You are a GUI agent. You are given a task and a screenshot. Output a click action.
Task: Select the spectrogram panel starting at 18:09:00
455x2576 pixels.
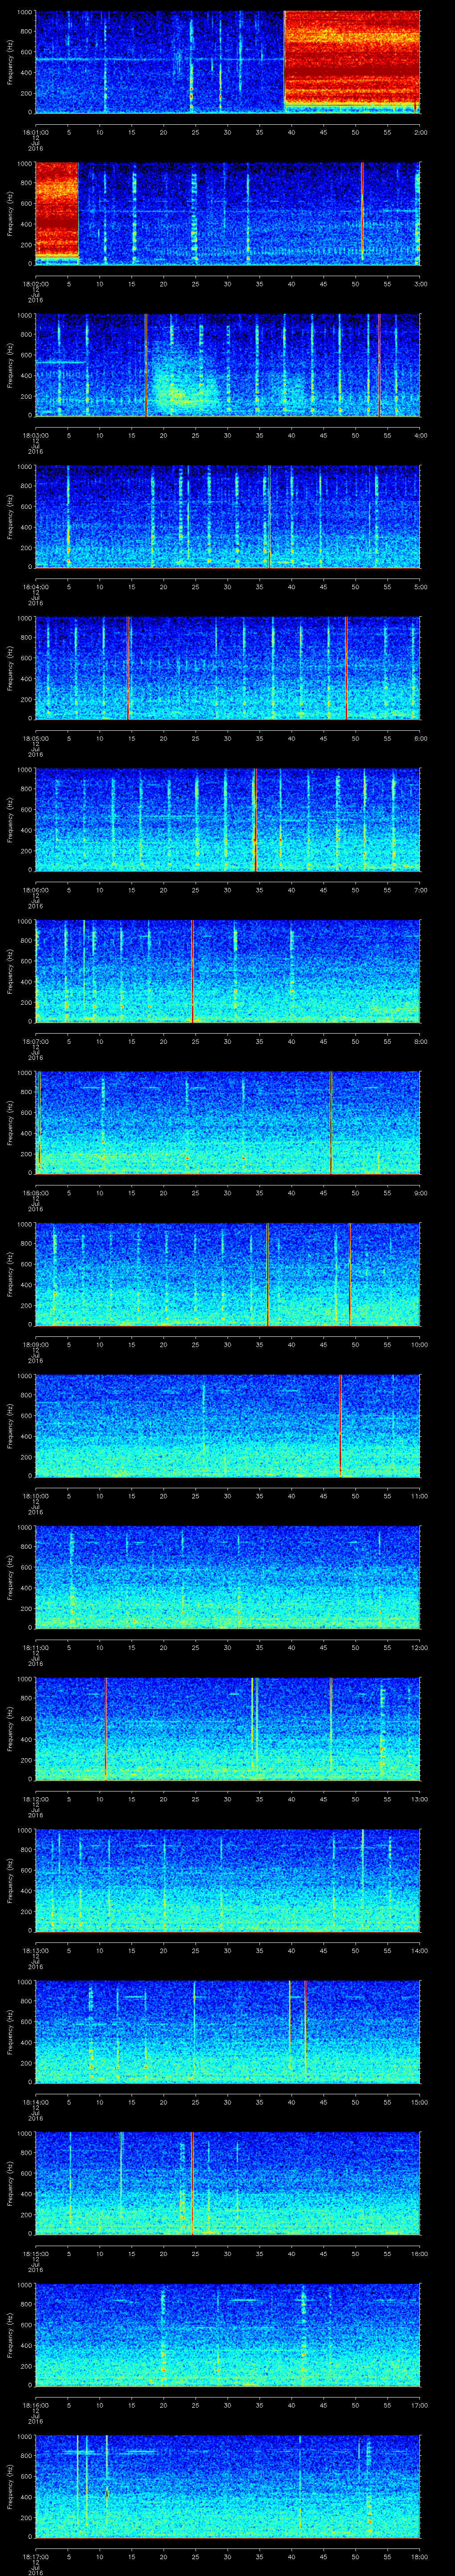(x=228, y=1274)
